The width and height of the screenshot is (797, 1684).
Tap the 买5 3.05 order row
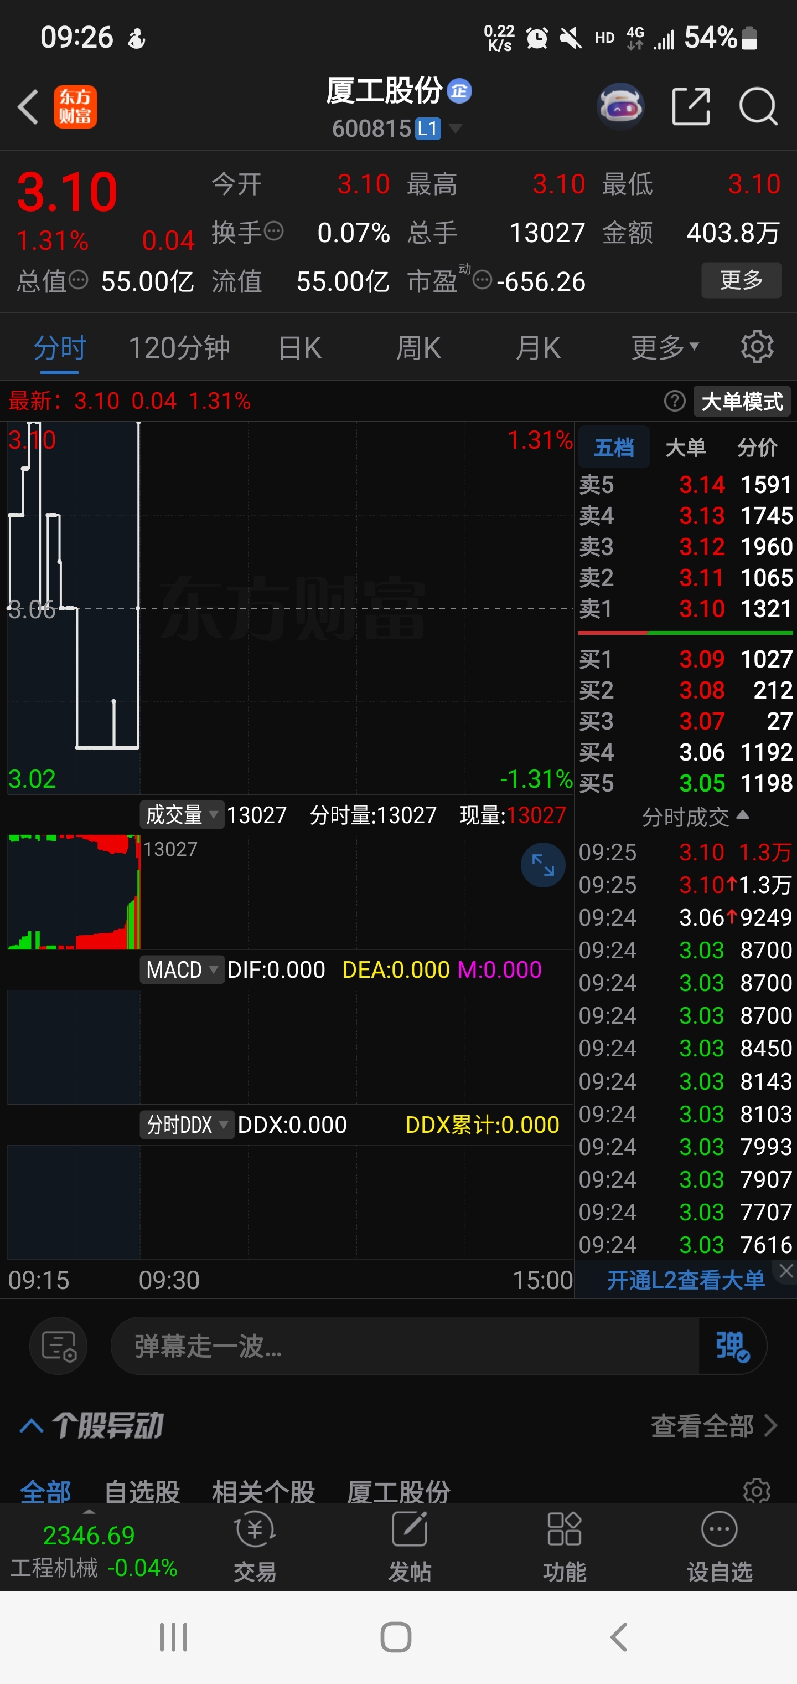click(686, 783)
